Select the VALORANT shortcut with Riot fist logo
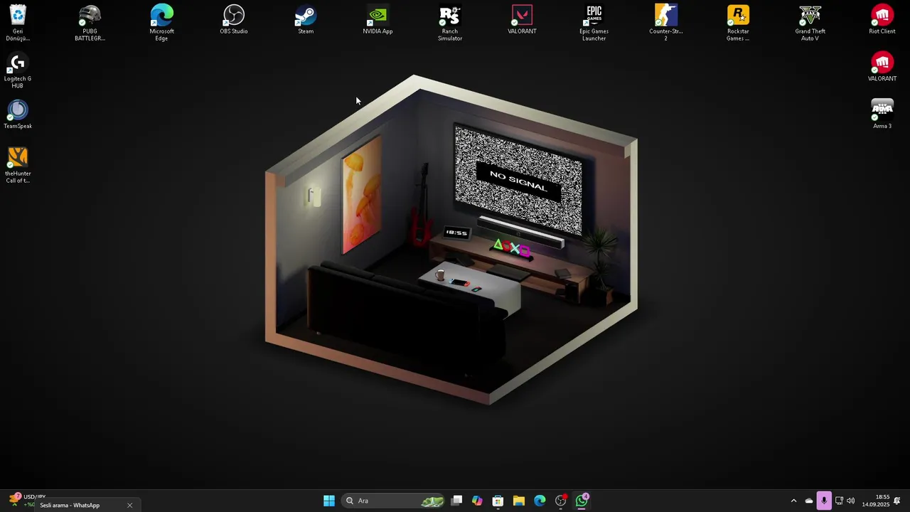The width and height of the screenshot is (910, 512). pos(882,67)
